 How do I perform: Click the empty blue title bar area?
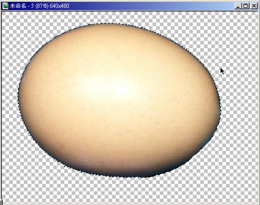(x=149, y=6)
